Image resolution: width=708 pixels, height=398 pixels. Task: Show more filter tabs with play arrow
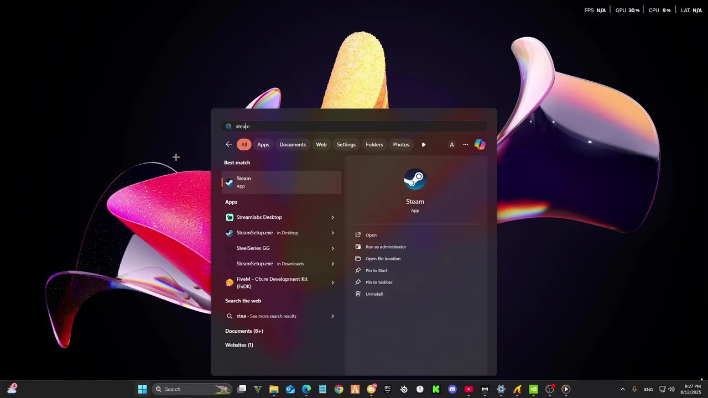(x=424, y=144)
